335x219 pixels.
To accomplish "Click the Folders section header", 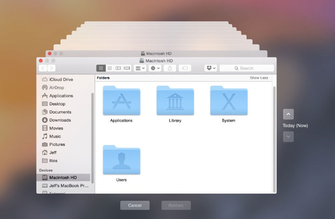I will (x=103, y=78).
